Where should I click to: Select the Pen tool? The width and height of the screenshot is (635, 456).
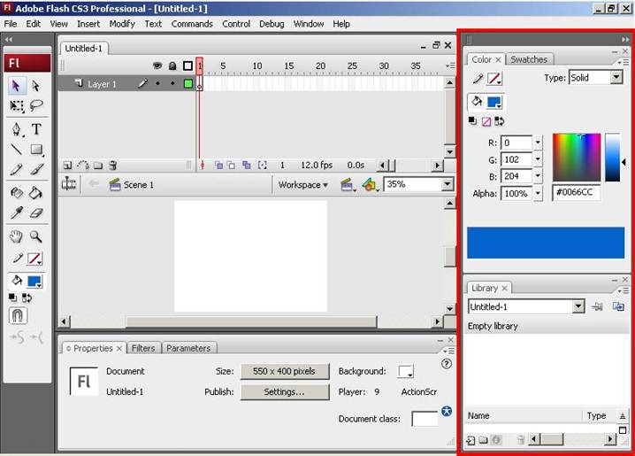coord(16,129)
